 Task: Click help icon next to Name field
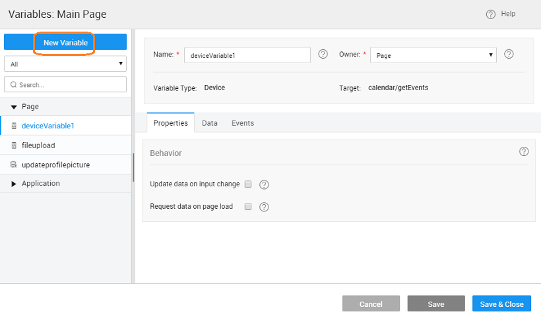tap(323, 55)
